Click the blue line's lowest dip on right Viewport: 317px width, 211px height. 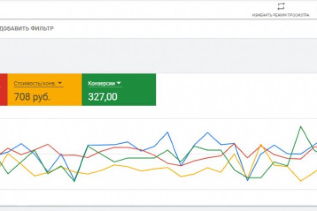pyautogui.click(x=247, y=180)
